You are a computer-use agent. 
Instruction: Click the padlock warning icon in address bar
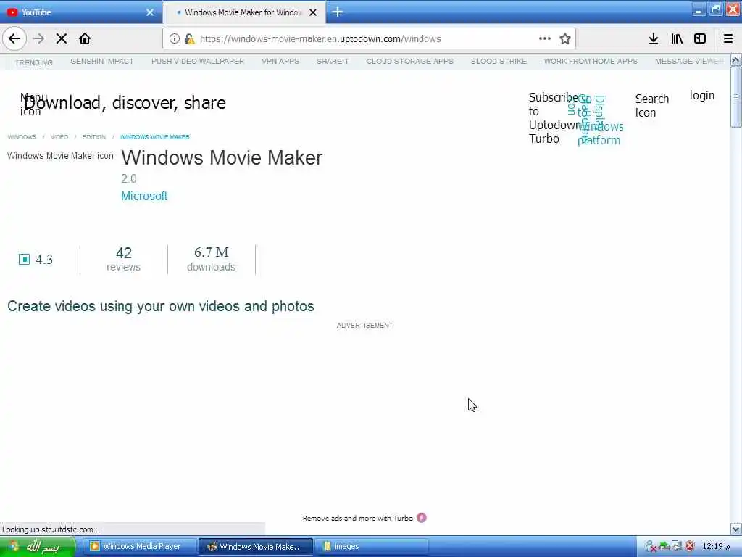click(x=189, y=39)
